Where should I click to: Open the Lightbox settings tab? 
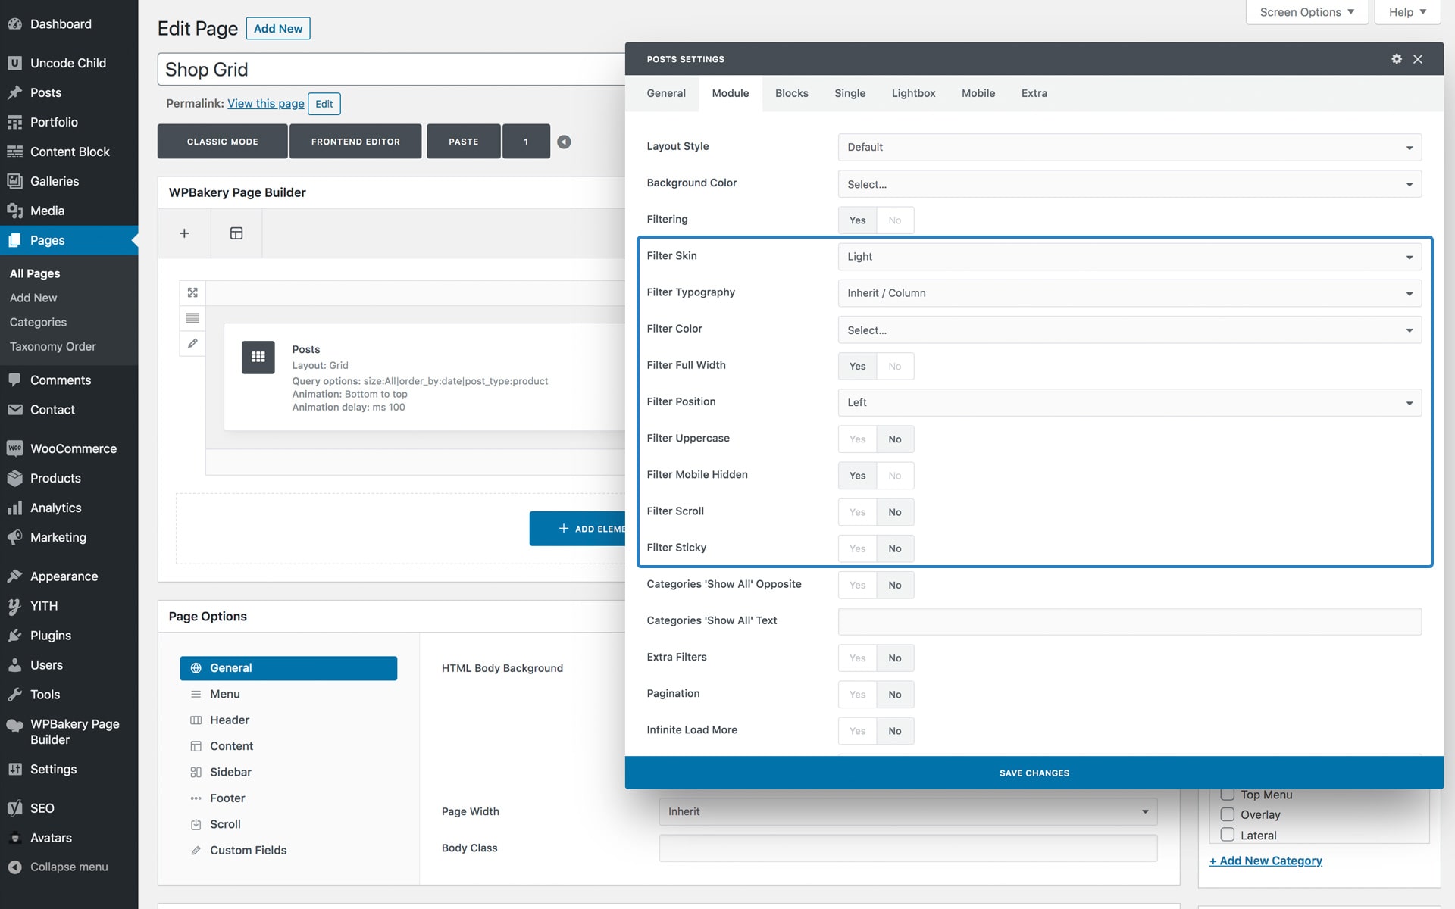click(x=913, y=93)
